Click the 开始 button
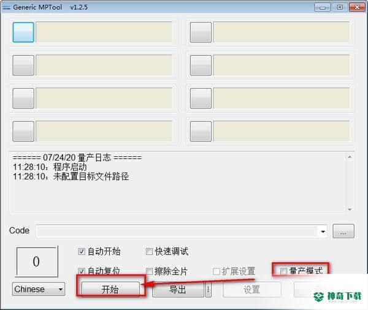The height and width of the screenshot is (310, 368). pyautogui.click(x=110, y=289)
